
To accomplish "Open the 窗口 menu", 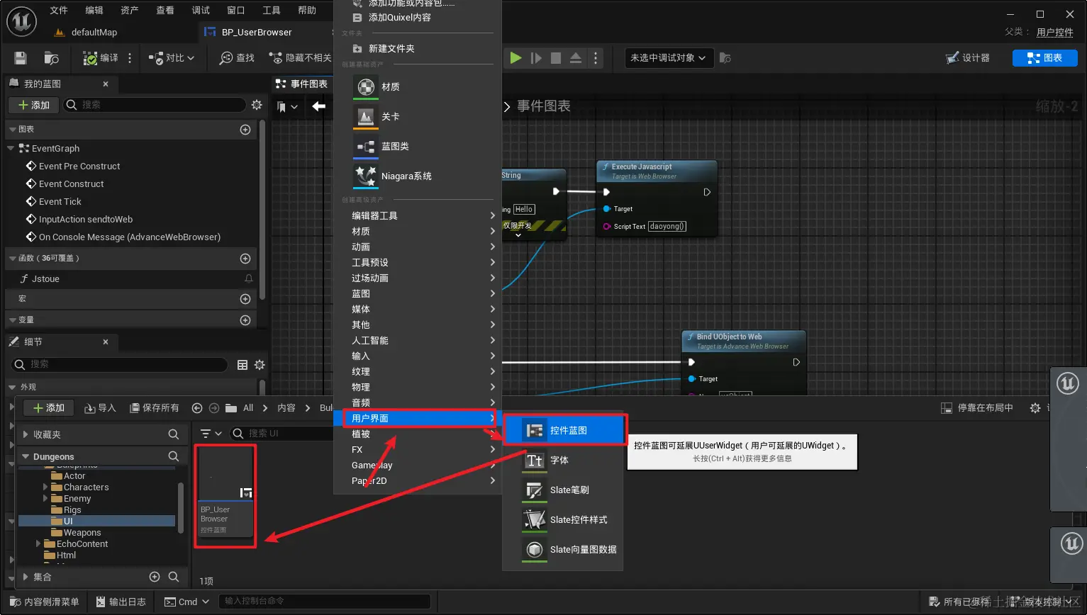I will pyautogui.click(x=235, y=10).
